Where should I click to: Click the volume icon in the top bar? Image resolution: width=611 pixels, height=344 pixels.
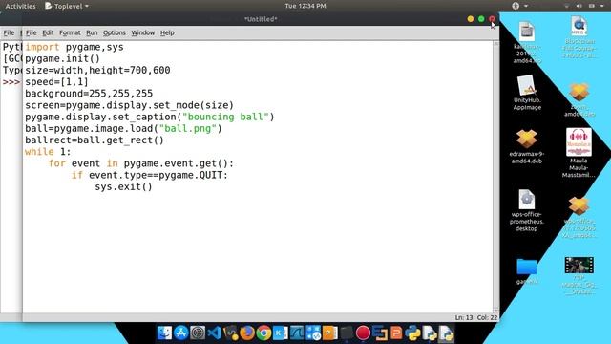pyautogui.click(x=579, y=6)
